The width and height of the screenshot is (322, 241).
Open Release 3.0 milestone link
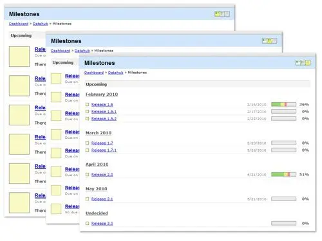(102, 224)
